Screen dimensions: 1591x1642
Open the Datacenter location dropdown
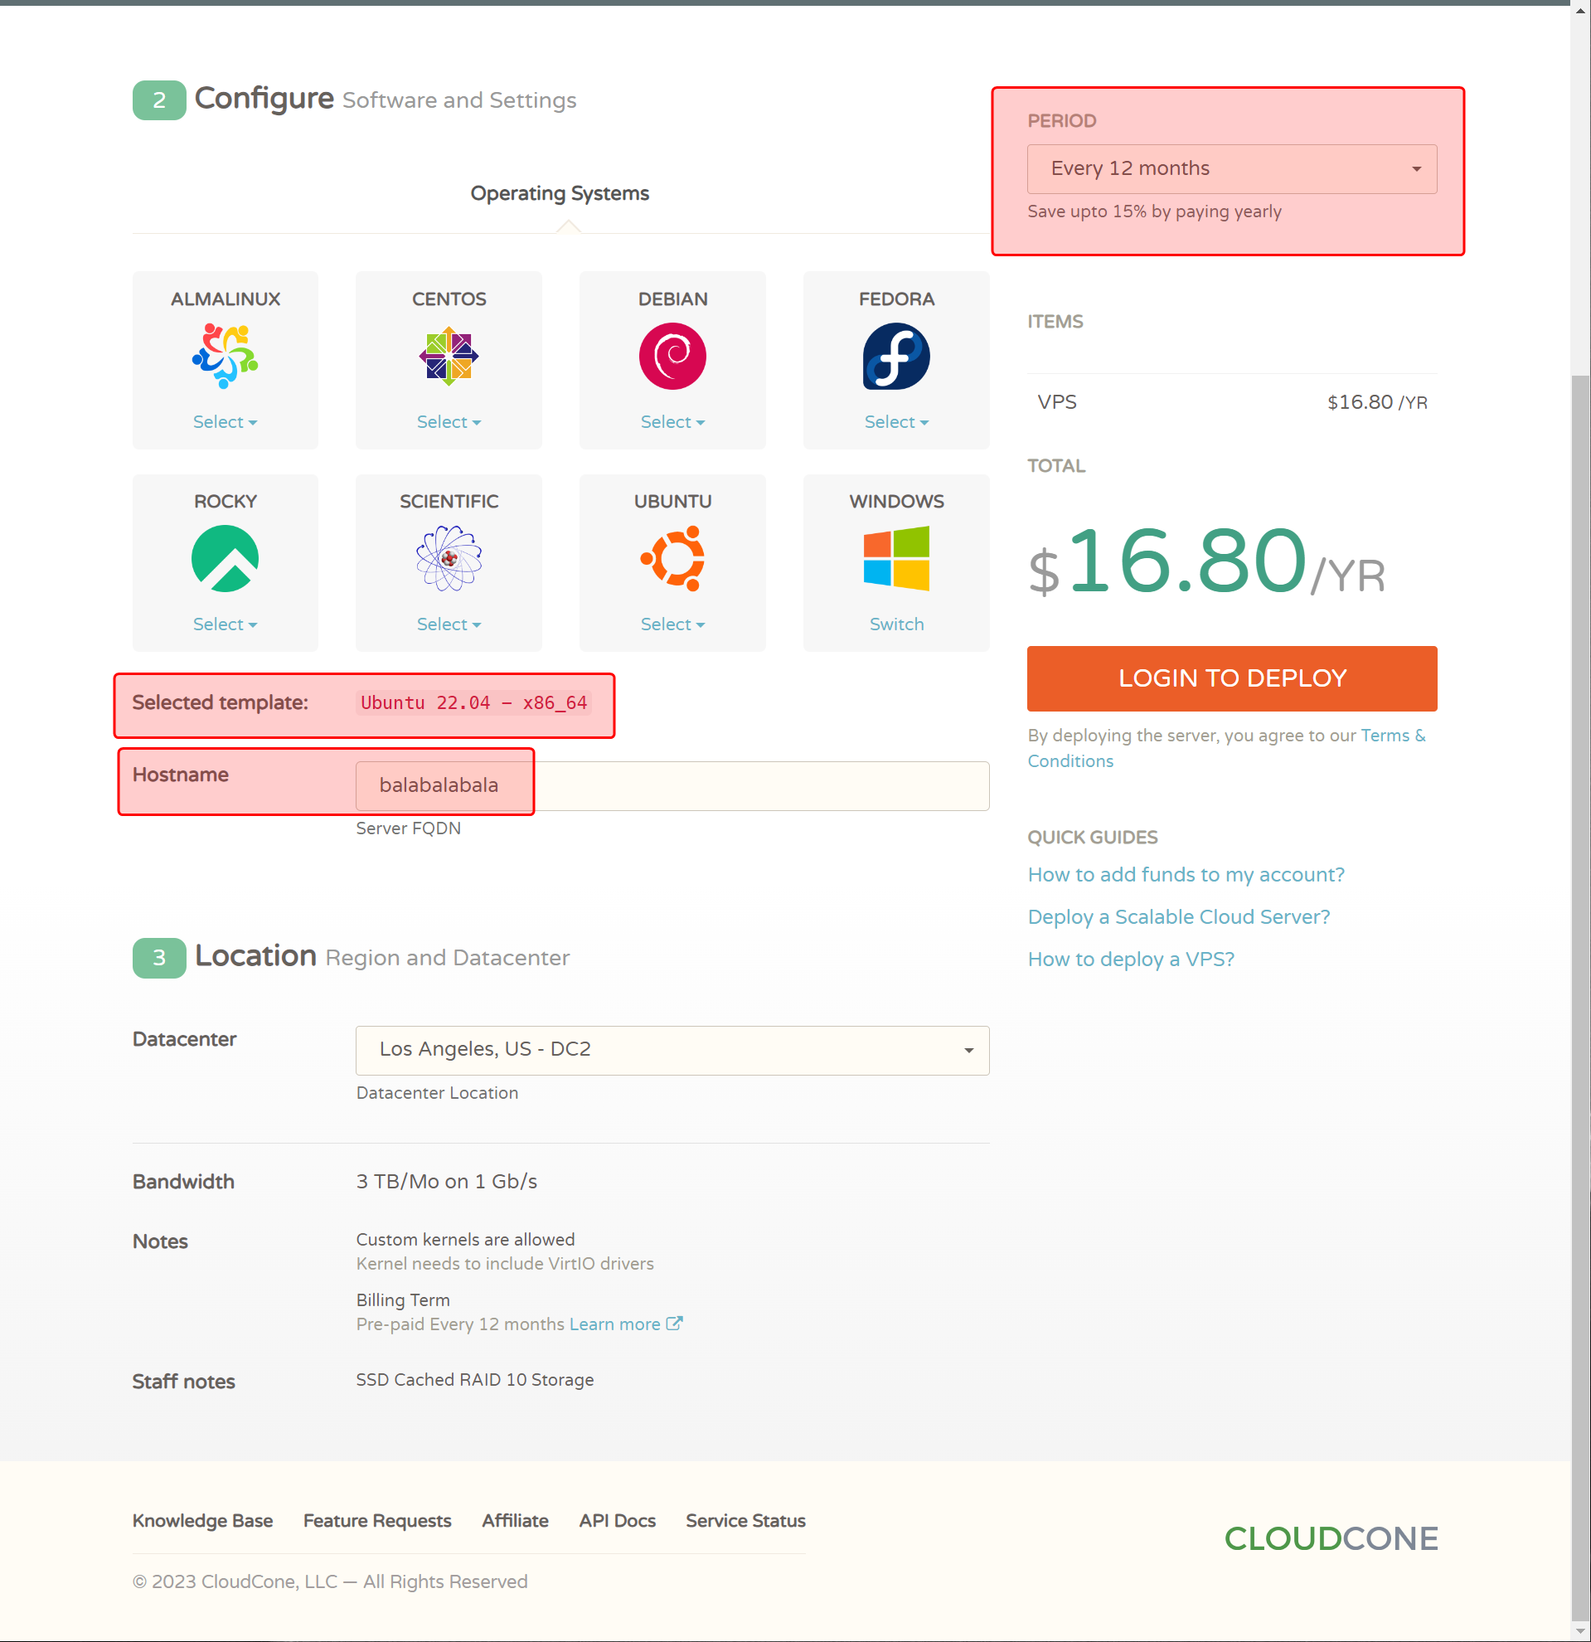(x=672, y=1050)
